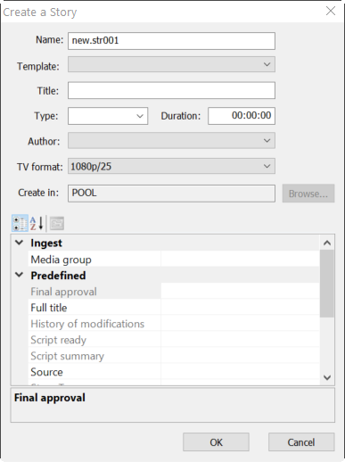The height and width of the screenshot is (462, 345).
Task: Select the Source property row
Action: click(174, 371)
